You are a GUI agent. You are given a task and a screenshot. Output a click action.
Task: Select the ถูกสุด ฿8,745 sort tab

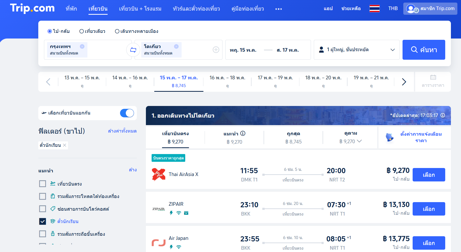(293, 138)
